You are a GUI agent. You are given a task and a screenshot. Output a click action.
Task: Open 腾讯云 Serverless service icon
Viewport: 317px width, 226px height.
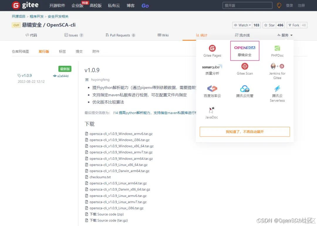277,89
